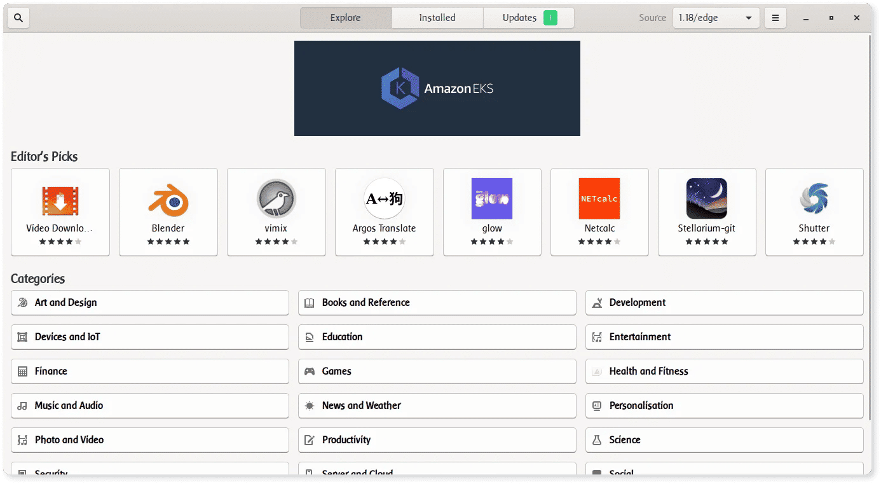The width and height of the screenshot is (881, 484).
Task: Click the Finance calculator icon
Action: pos(22,371)
